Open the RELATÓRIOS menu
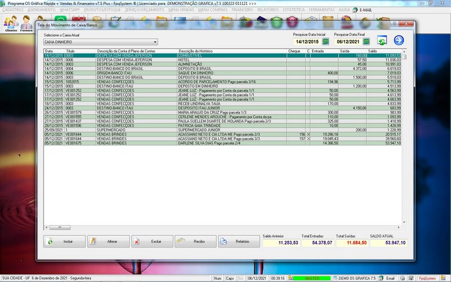 (x=268, y=10)
